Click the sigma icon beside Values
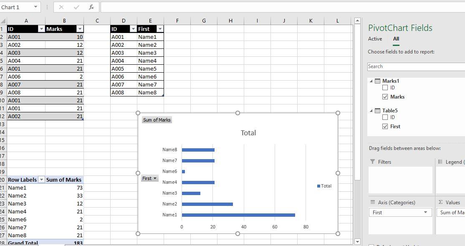465x246 pixels. click(x=441, y=202)
